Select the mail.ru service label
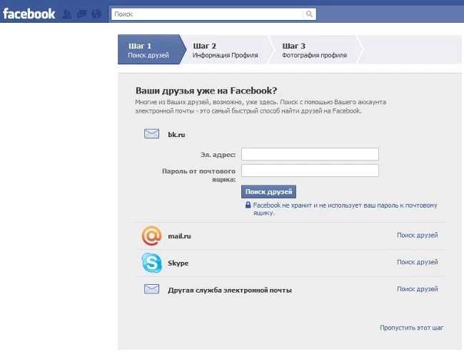The height and width of the screenshot is (354, 464). point(179,236)
